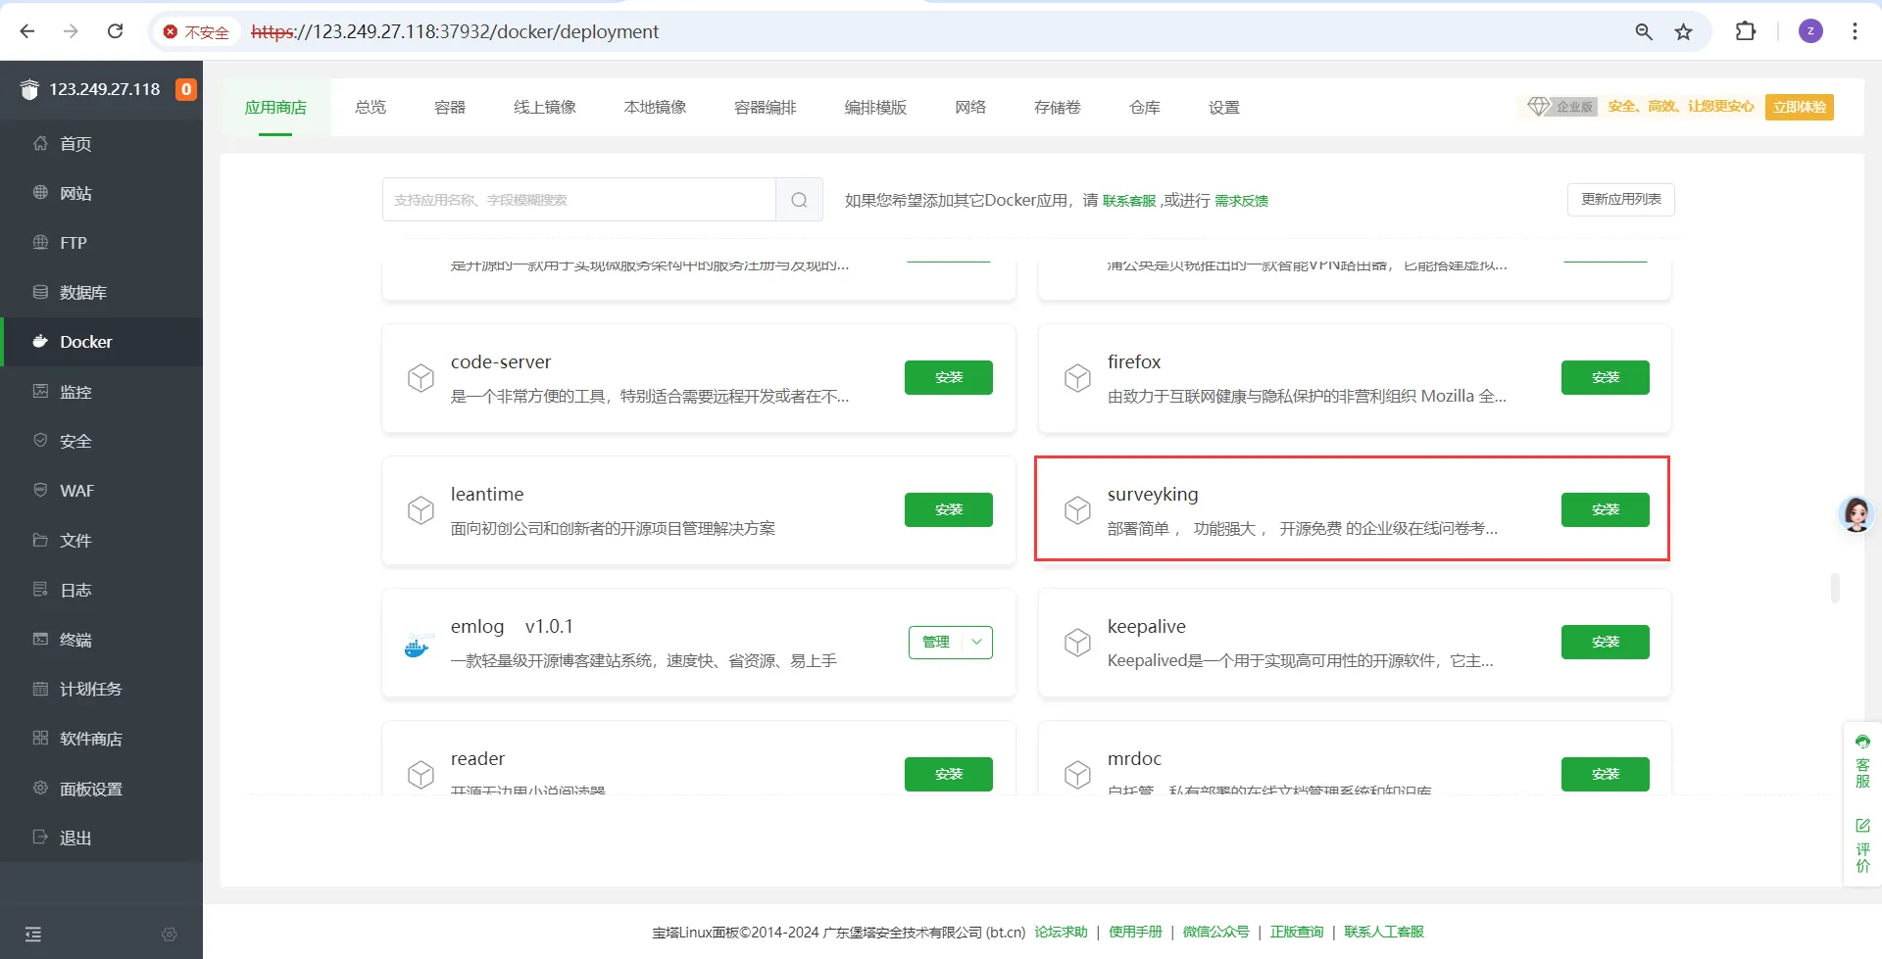Open 监控 in the sidebar
Image resolution: width=1882 pixels, height=959 pixels.
point(102,392)
